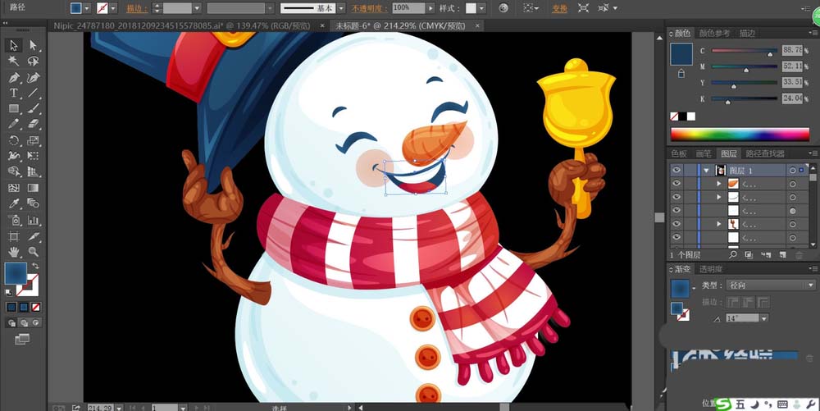Select the Free Transform tool

tap(33, 156)
